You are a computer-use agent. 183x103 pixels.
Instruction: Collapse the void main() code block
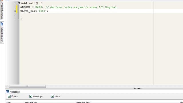[19, 3]
